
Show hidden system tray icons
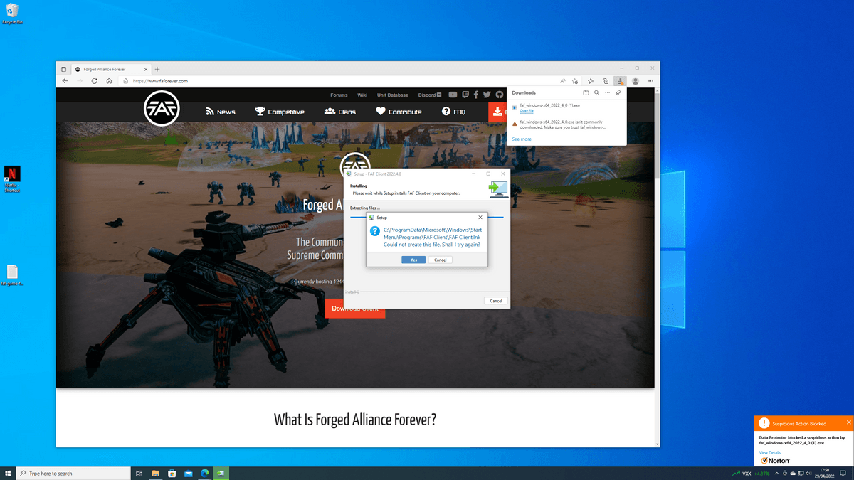click(x=776, y=474)
